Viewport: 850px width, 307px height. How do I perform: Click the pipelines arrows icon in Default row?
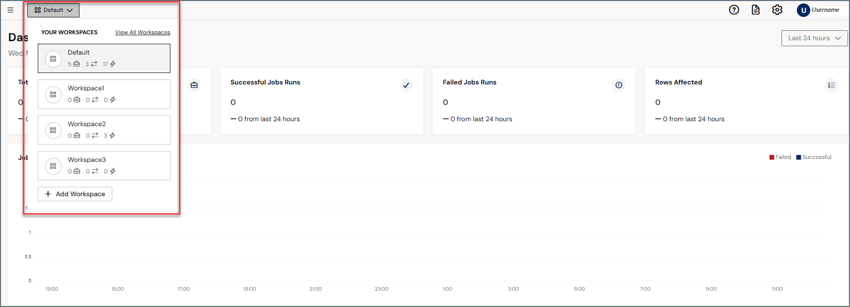coord(94,64)
